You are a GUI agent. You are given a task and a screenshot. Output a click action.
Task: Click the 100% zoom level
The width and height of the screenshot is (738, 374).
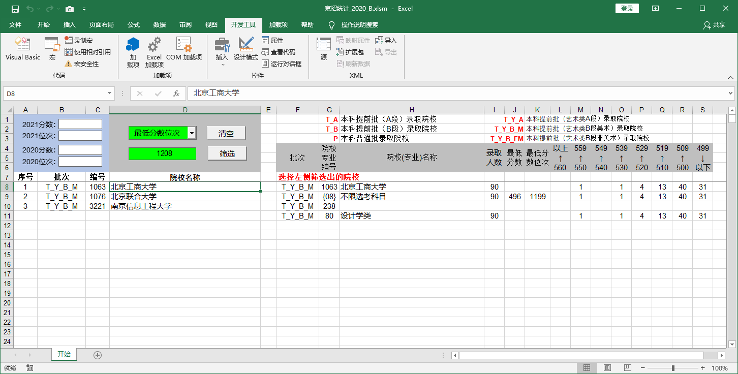point(719,368)
